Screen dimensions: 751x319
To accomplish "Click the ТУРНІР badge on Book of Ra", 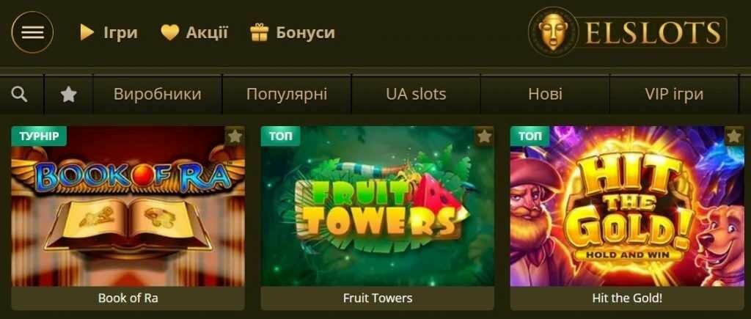I will tap(40, 136).
